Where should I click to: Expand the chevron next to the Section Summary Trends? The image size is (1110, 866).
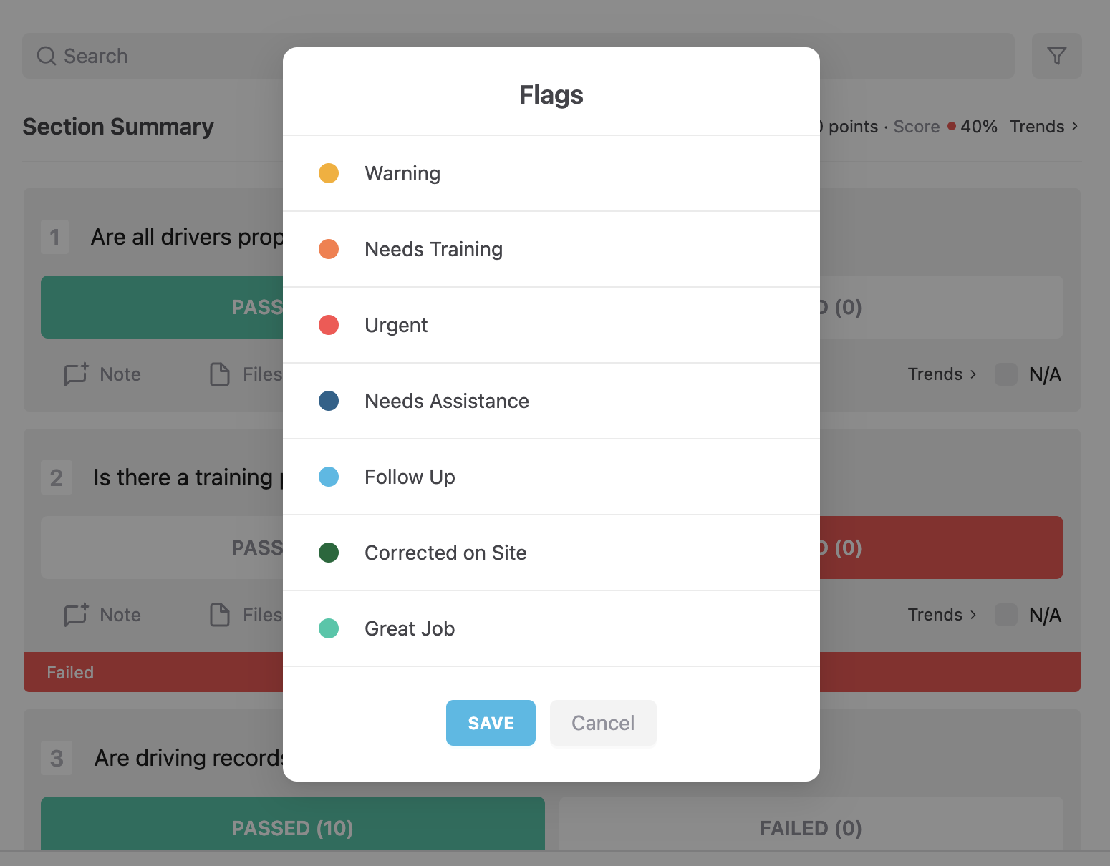click(x=1075, y=127)
